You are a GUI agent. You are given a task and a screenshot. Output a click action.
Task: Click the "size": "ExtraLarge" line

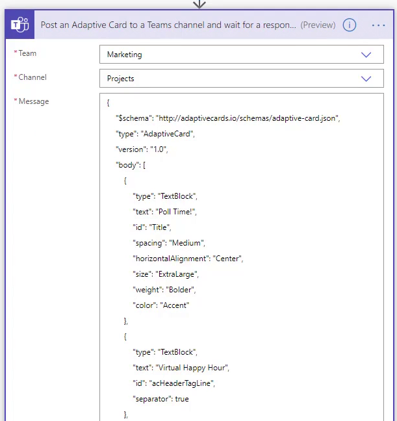pyautogui.click(x=166, y=274)
